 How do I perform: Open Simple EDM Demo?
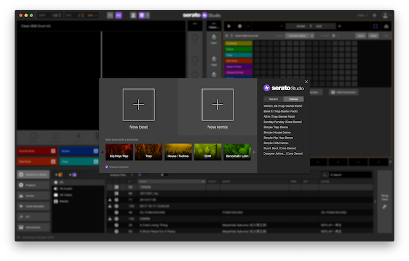[276, 143]
